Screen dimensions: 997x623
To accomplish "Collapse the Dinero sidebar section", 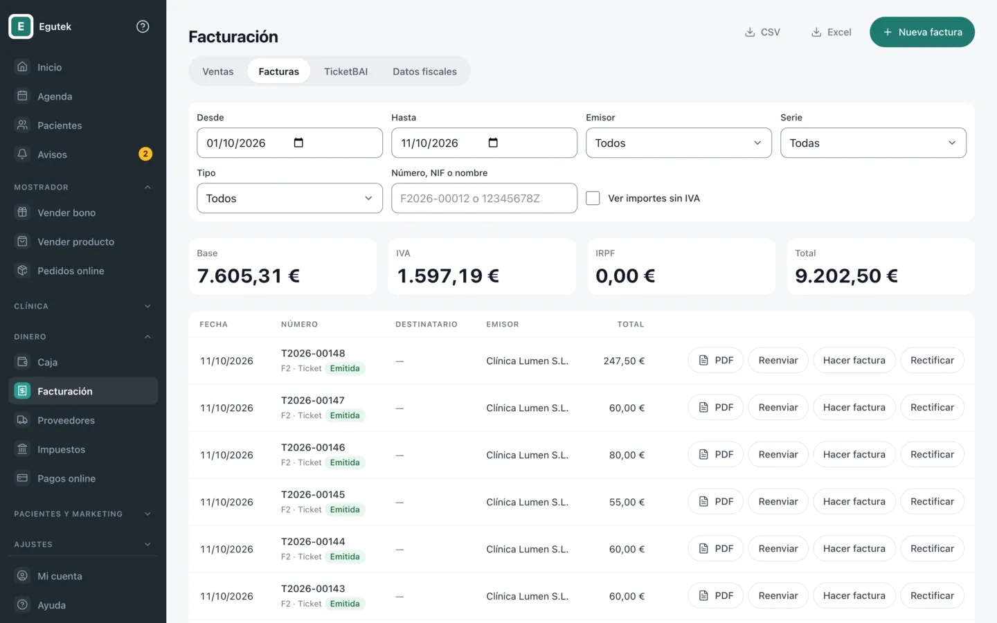I will [83, 336].
